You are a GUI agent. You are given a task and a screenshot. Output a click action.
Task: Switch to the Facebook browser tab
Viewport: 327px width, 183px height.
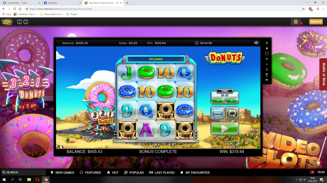[x=61, y=3]
